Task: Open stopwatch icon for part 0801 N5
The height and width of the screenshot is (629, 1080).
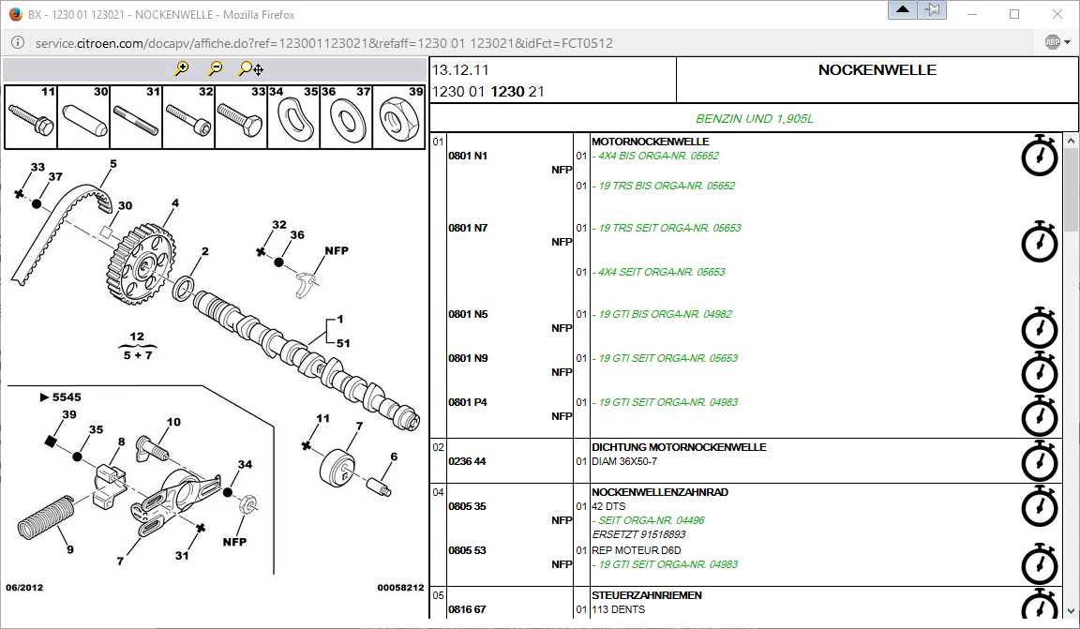Action: click(x=1040, y=328)
